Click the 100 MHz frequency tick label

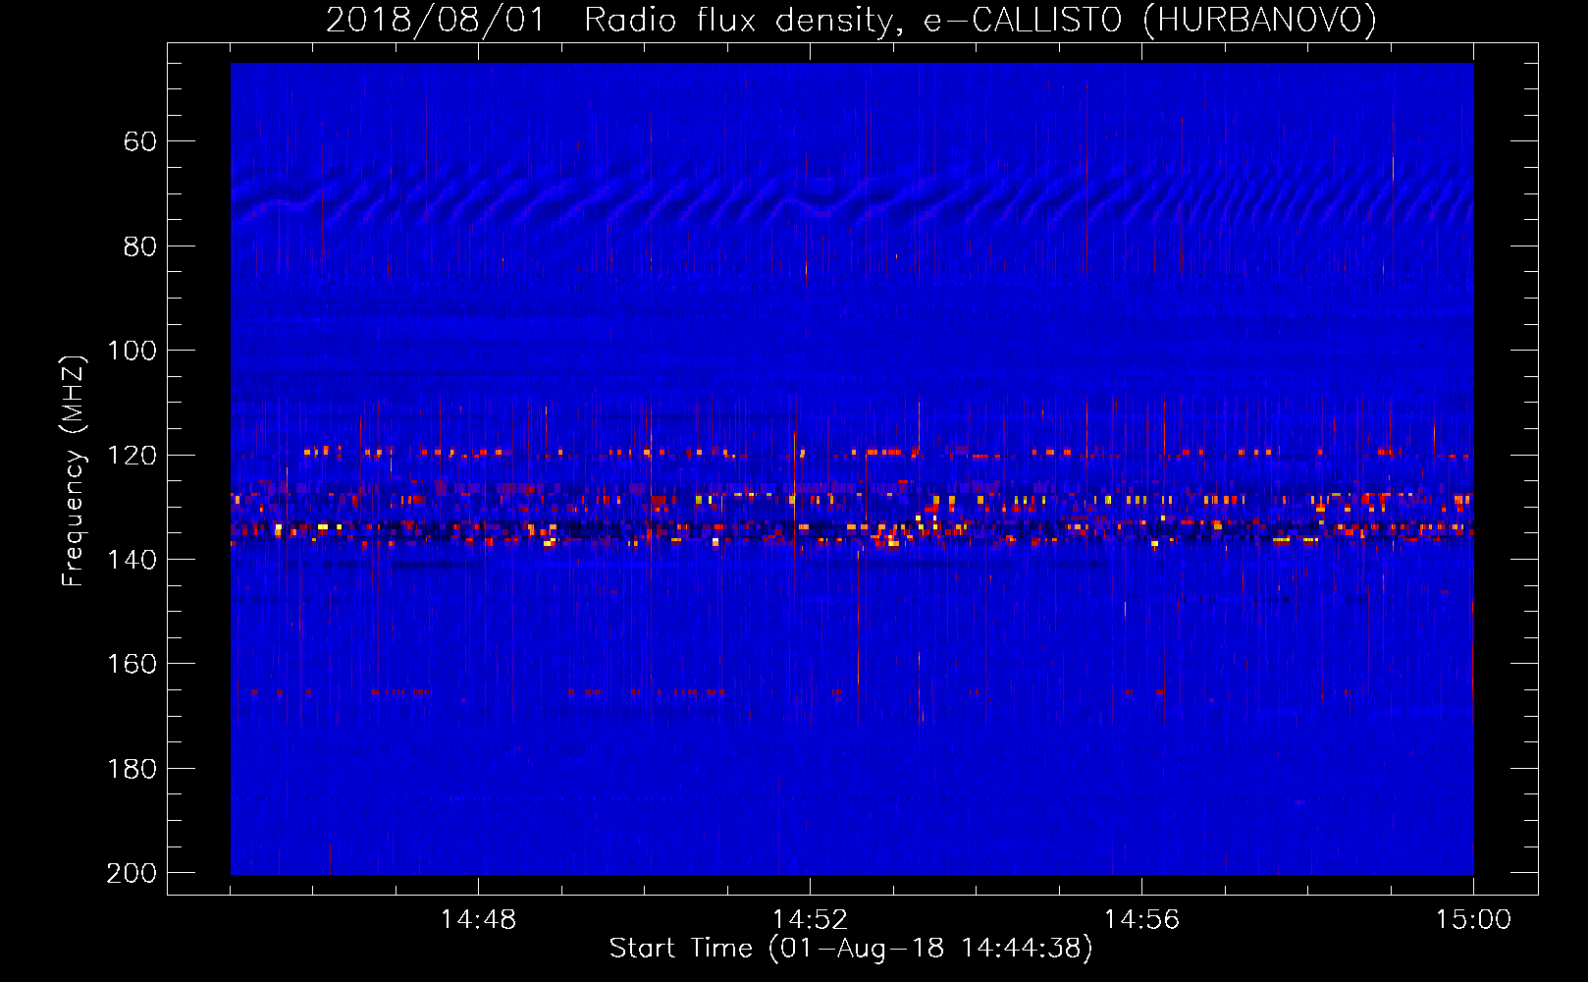pyautogui.click(x=132, y=351)
